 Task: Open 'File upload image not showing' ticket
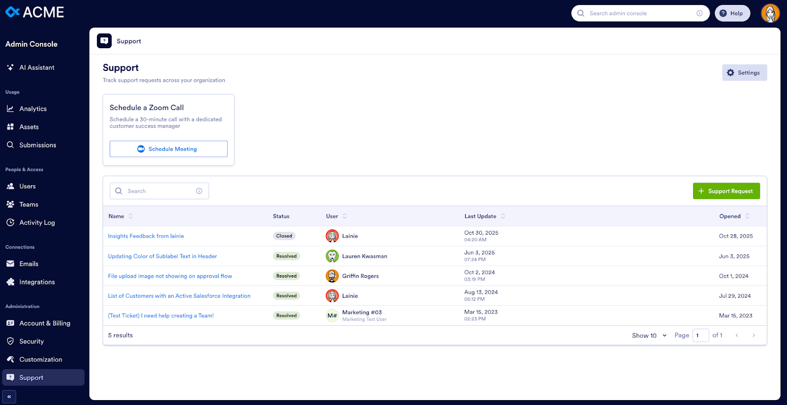pos(170,276)
